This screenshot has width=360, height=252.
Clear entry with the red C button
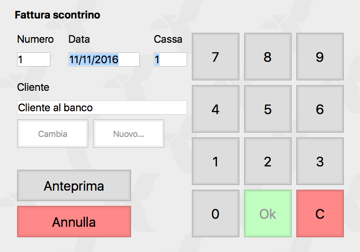click(320, 213)
